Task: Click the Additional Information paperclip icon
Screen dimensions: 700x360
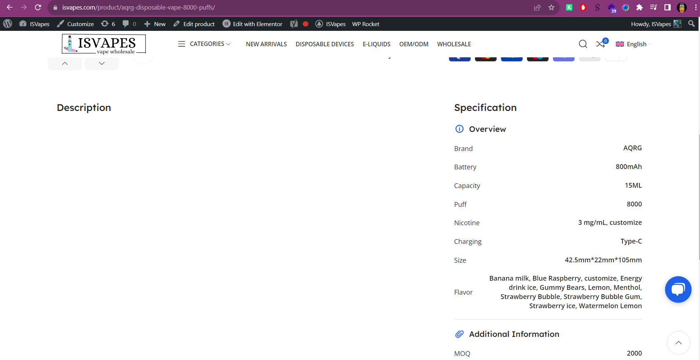Action: pos(459,334)
